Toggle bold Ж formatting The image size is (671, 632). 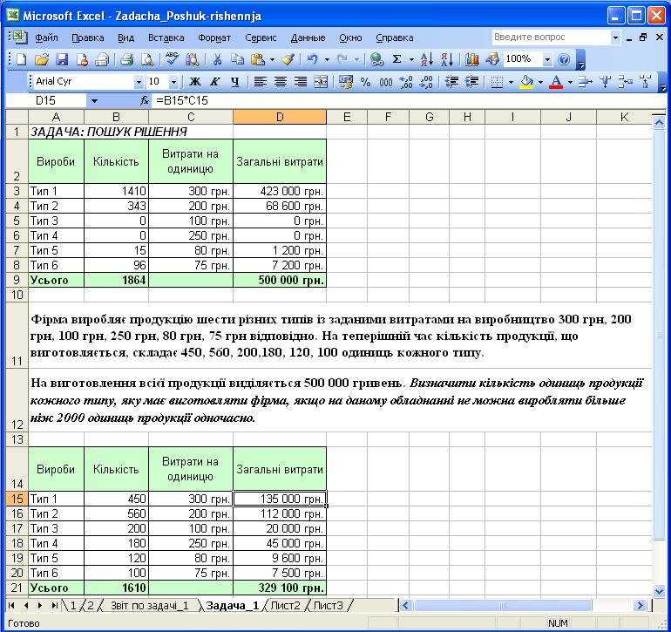195,81
